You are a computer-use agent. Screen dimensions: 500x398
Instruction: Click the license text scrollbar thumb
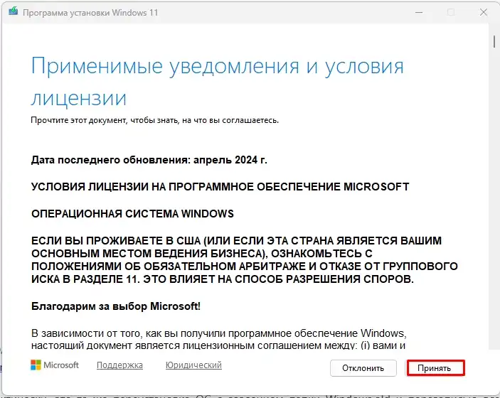point(494,41)
